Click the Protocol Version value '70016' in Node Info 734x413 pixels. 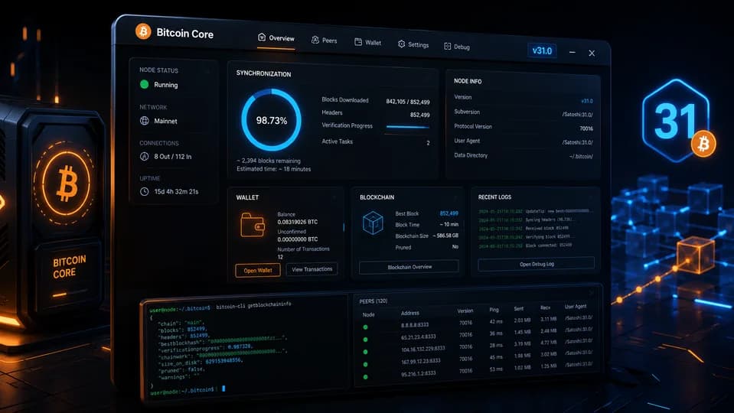[586, 128]
